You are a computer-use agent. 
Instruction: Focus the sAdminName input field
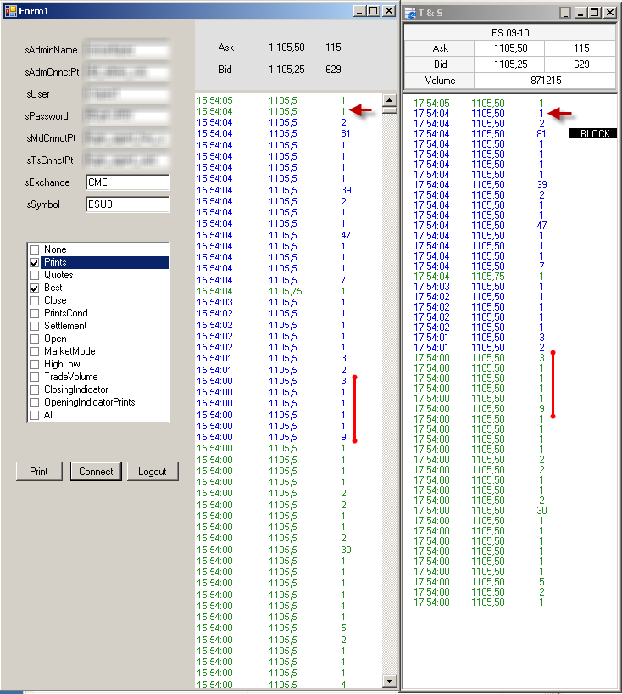pos(126,50)
